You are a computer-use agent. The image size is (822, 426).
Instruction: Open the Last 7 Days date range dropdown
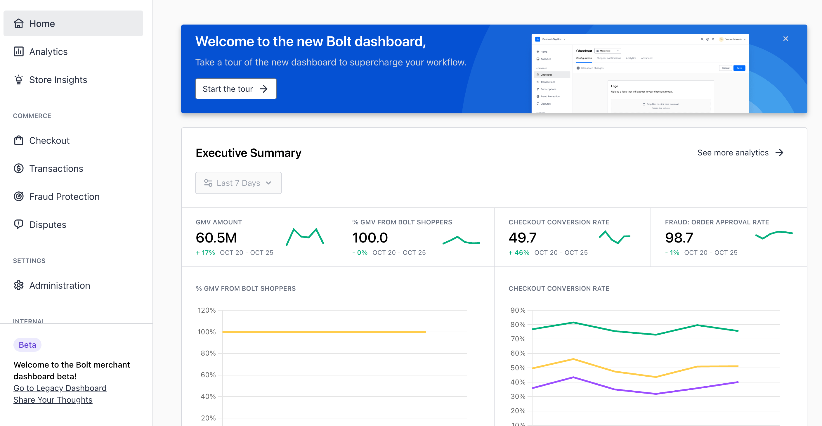coord(238,183)
